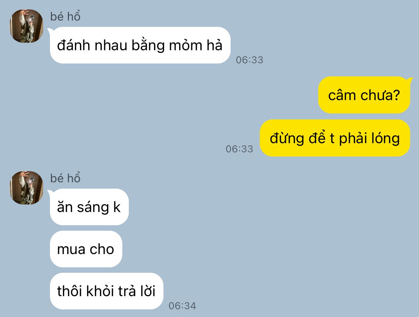Open bé hổ's avatar beside the first message

click(x=26, y=26)
